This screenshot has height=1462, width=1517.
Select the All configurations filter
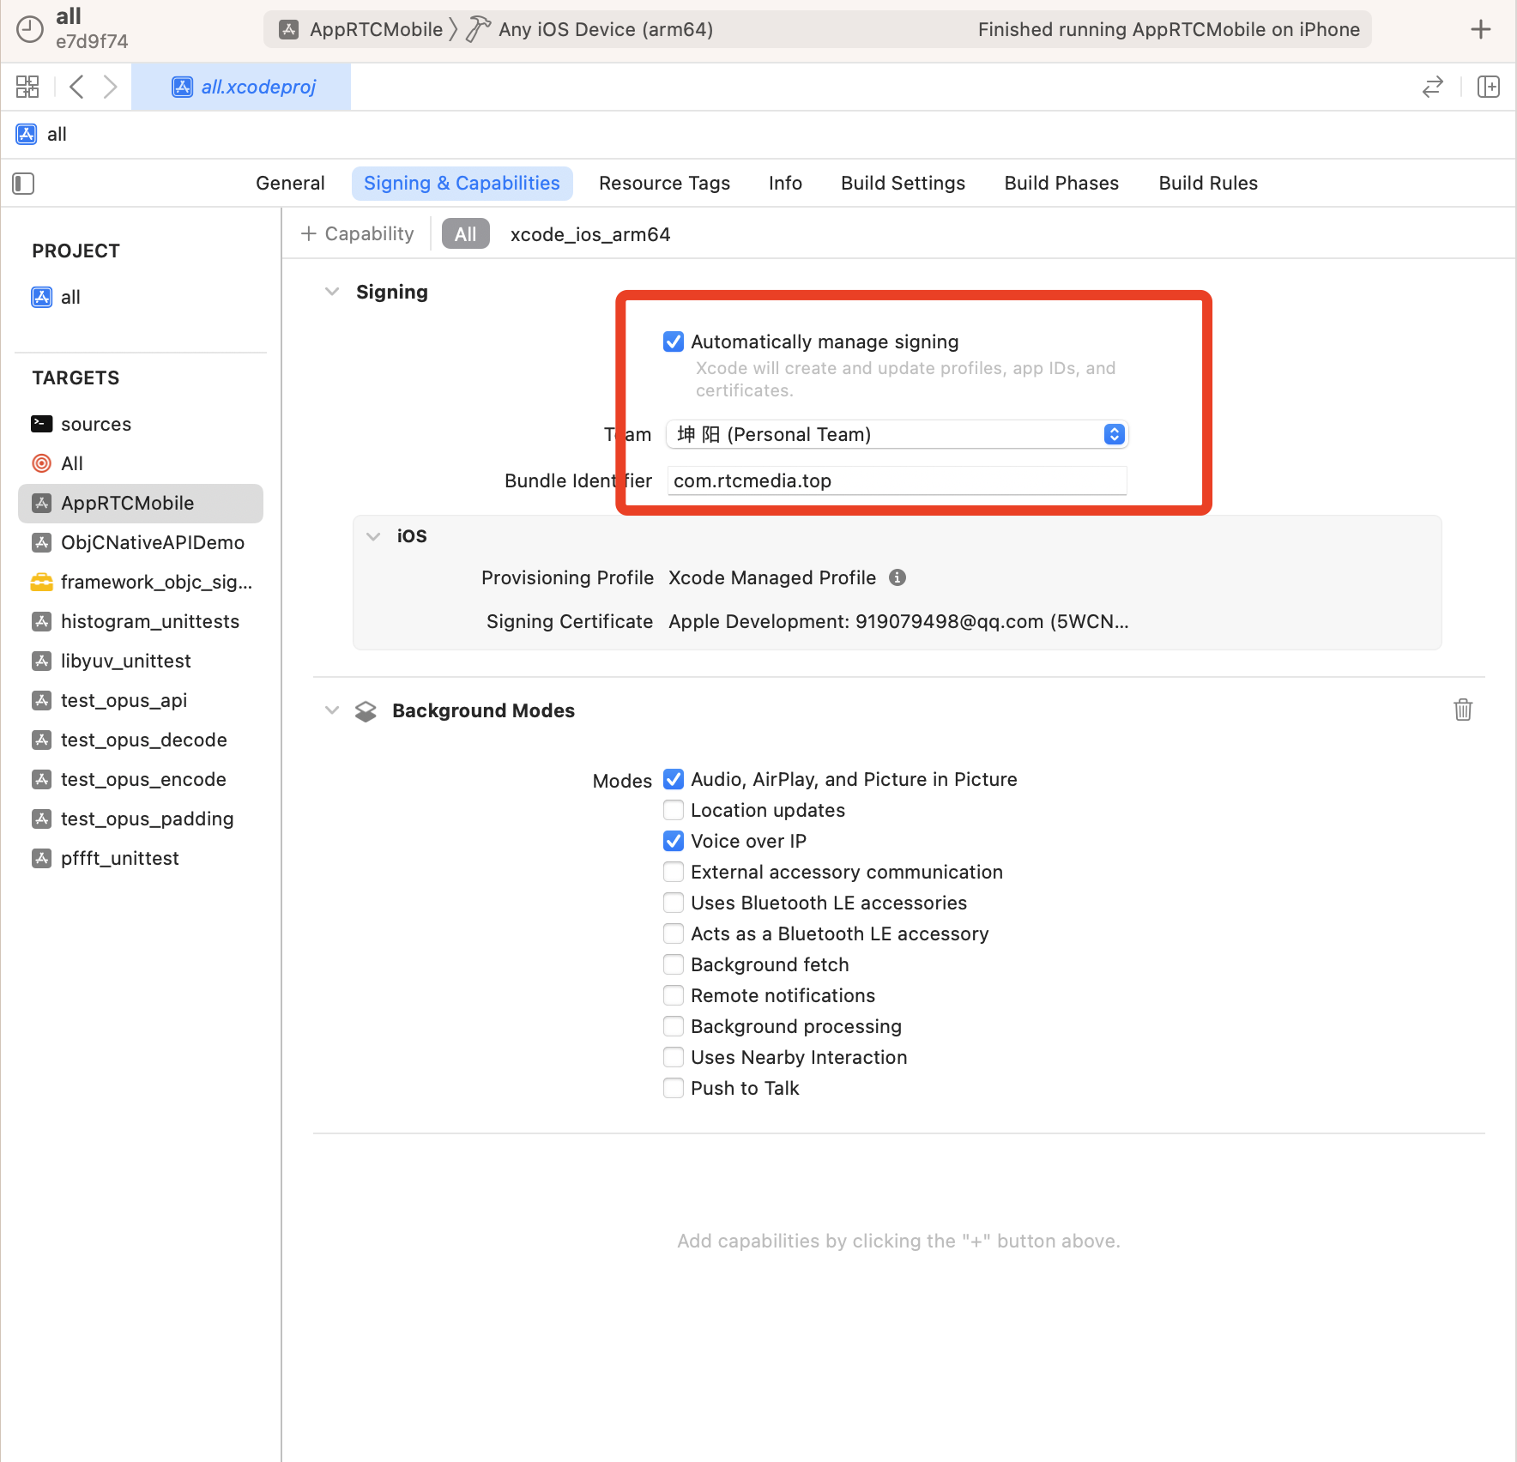coord(465,234)
